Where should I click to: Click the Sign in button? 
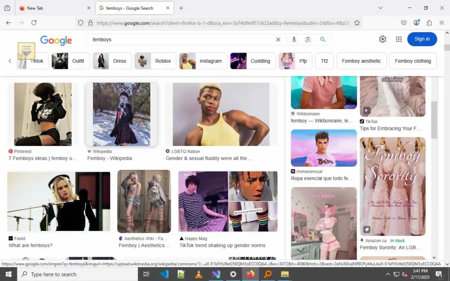coord(422,39)
